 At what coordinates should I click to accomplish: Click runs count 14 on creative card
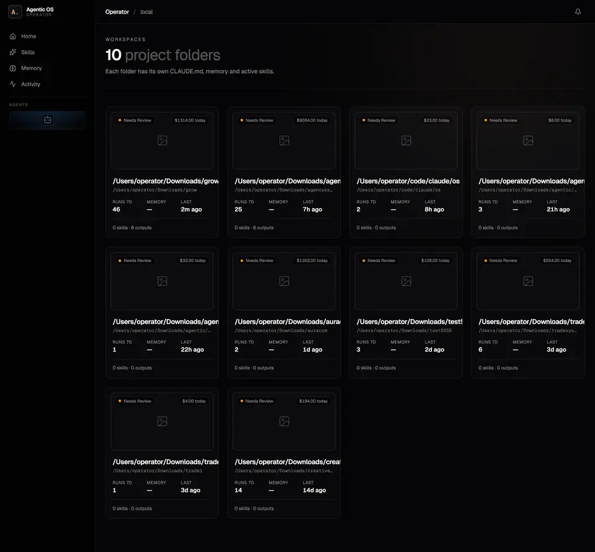(x=238, y=490)
